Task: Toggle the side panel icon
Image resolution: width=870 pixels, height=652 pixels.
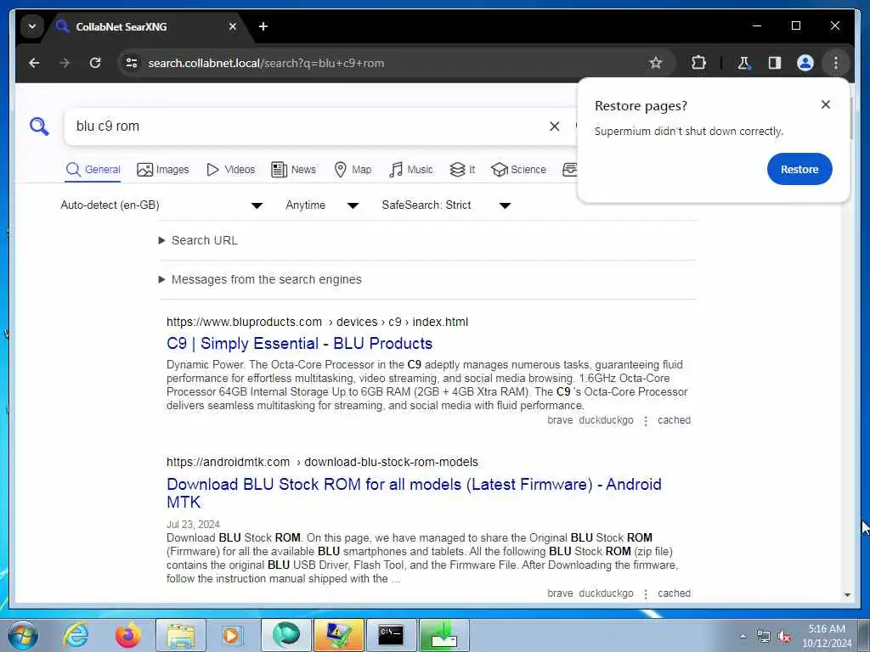Action: click(775, 63)
